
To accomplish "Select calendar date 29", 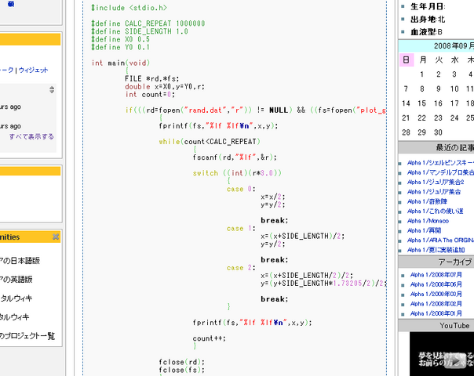I will tap(422, 132).
